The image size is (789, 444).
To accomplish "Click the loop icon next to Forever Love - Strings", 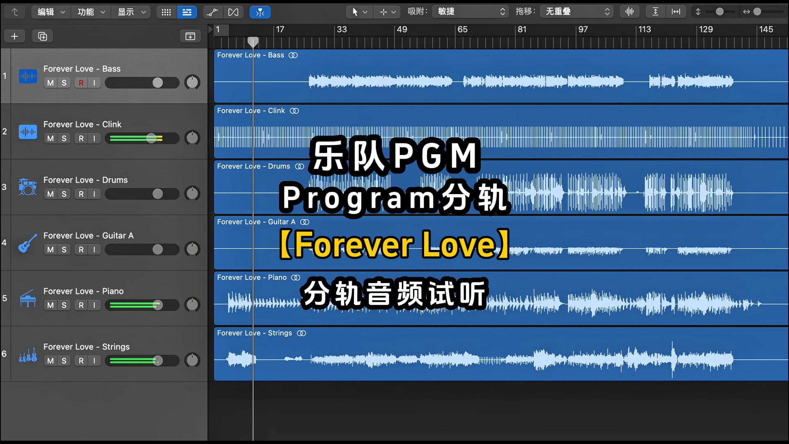I will 301,333.
